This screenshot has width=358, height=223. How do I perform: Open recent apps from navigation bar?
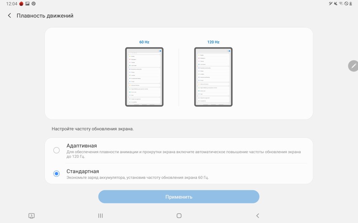pos(100,216)
